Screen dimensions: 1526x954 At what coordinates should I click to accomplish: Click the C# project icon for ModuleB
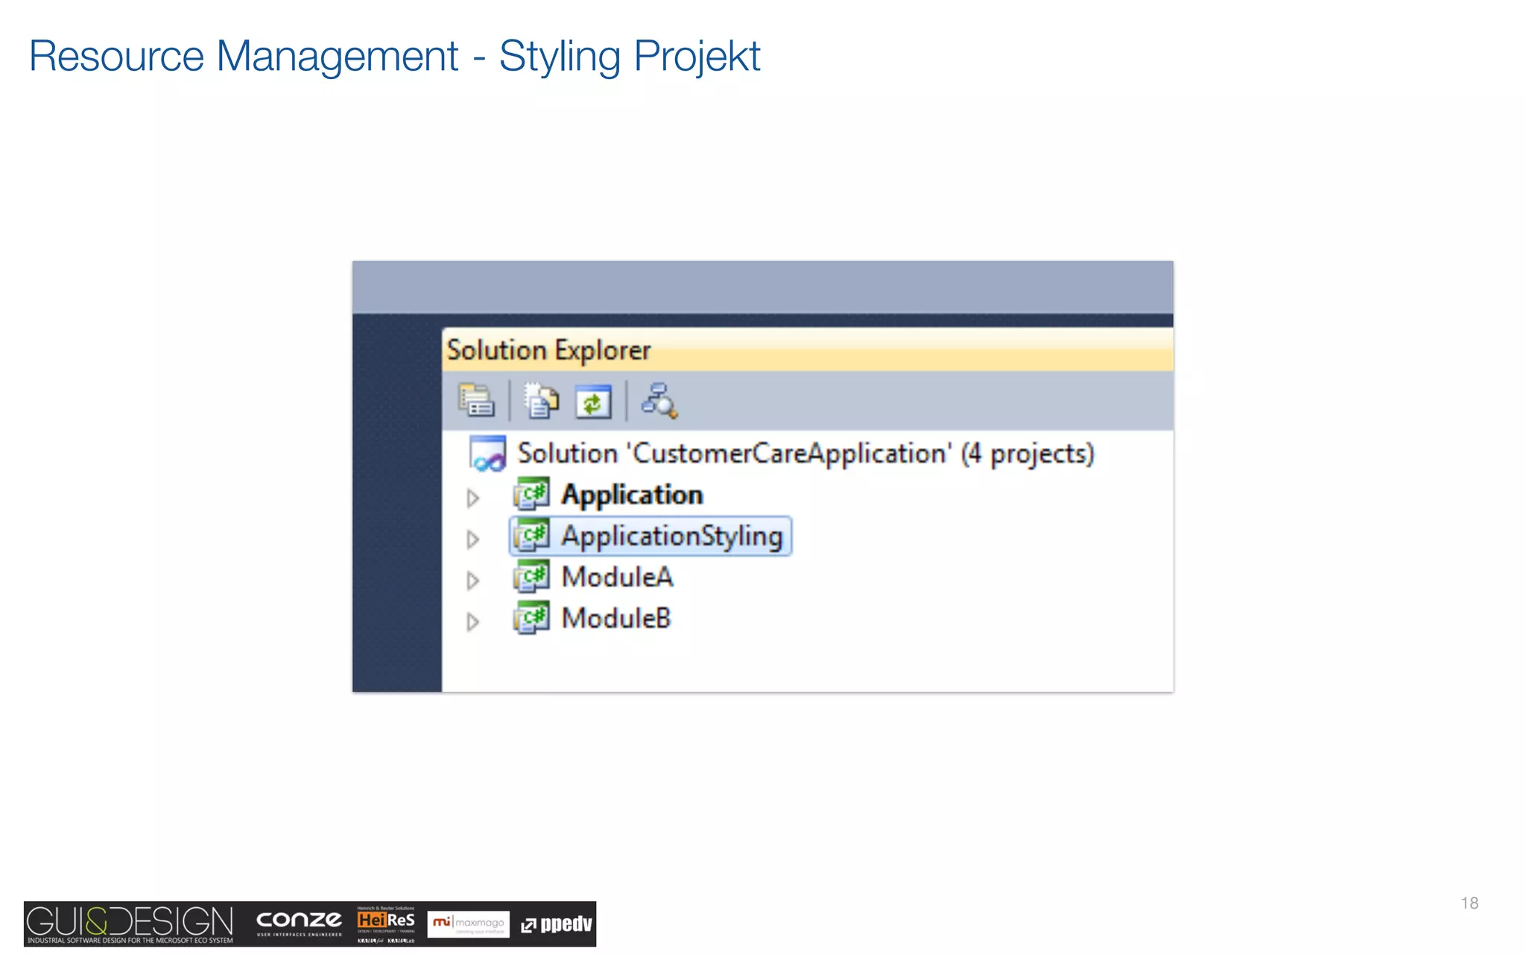pos(531,618)
